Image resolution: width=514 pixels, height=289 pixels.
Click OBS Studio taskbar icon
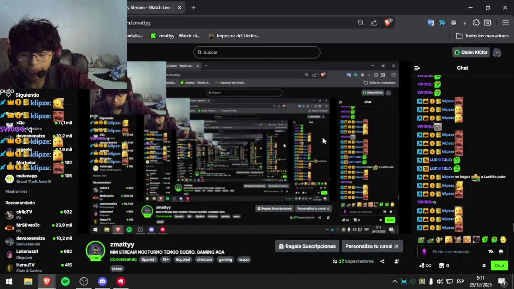pos(84,282)
